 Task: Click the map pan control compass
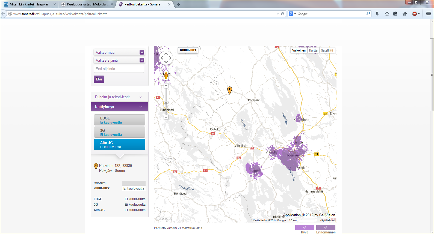[x=166, y=58]
